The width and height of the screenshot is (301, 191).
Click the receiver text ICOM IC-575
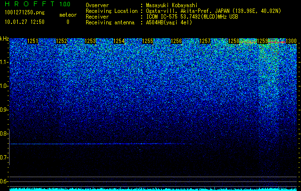[x=162, y=17]
